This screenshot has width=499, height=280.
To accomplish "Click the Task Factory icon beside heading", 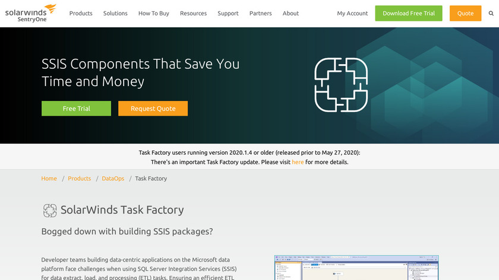I will pyautogui.click(x=50, y=211).
